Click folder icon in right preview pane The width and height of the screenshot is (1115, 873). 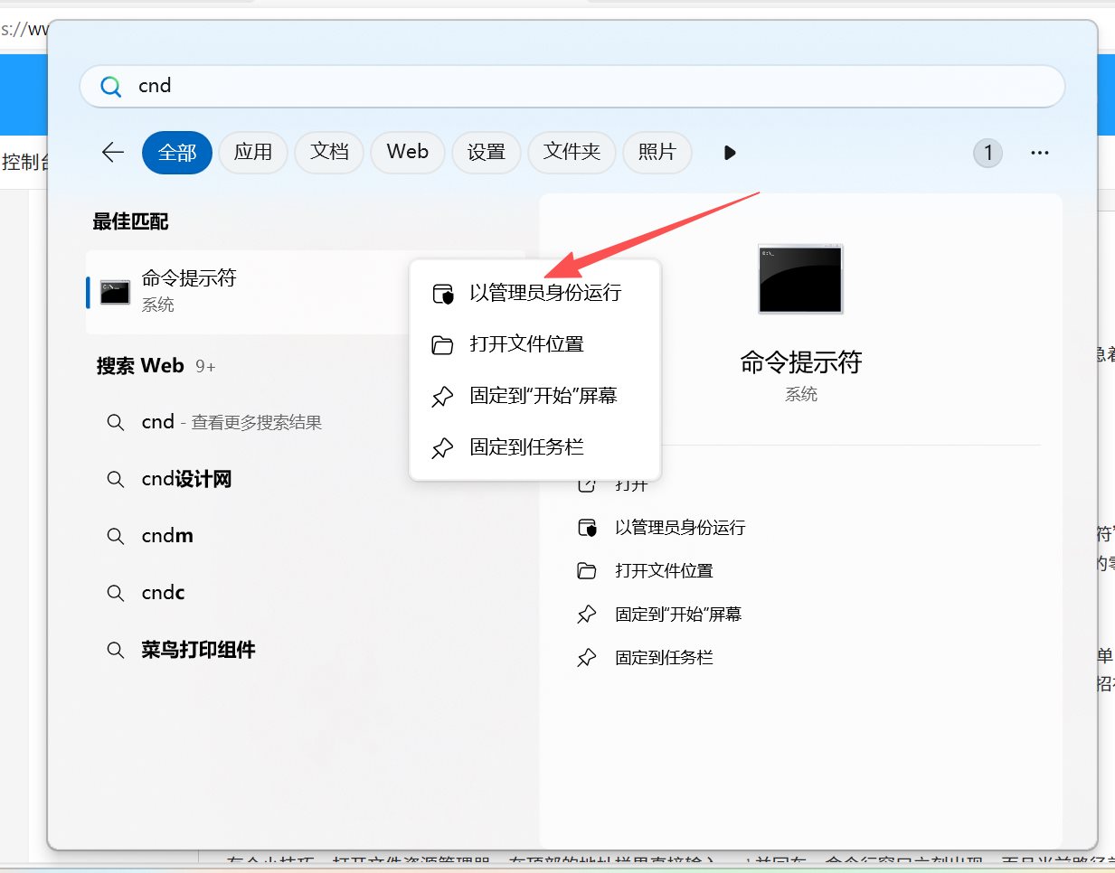coord(587,571)
